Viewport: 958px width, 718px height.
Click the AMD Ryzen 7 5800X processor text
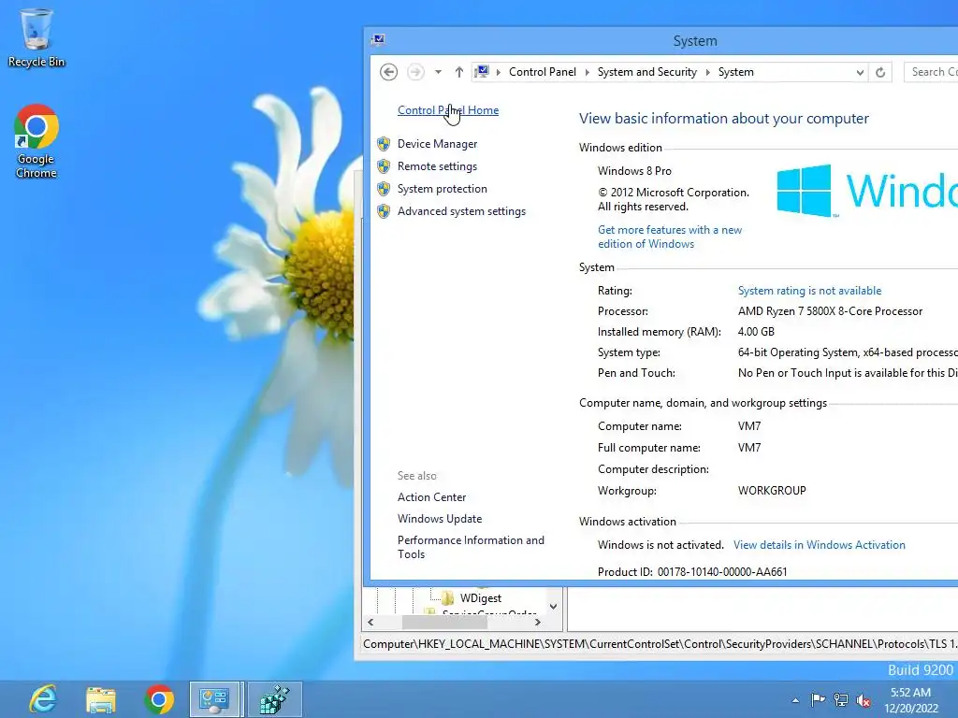(x=830, y=311)
